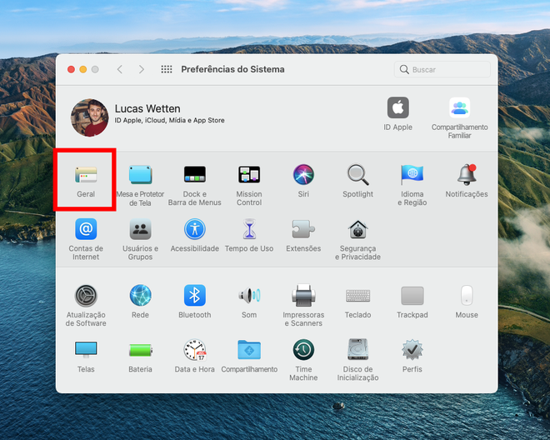This screenshot has width=550, height=440.
Task: Open Atualização de Software pane
Action: pyautogui.click(x=86, y=296)
